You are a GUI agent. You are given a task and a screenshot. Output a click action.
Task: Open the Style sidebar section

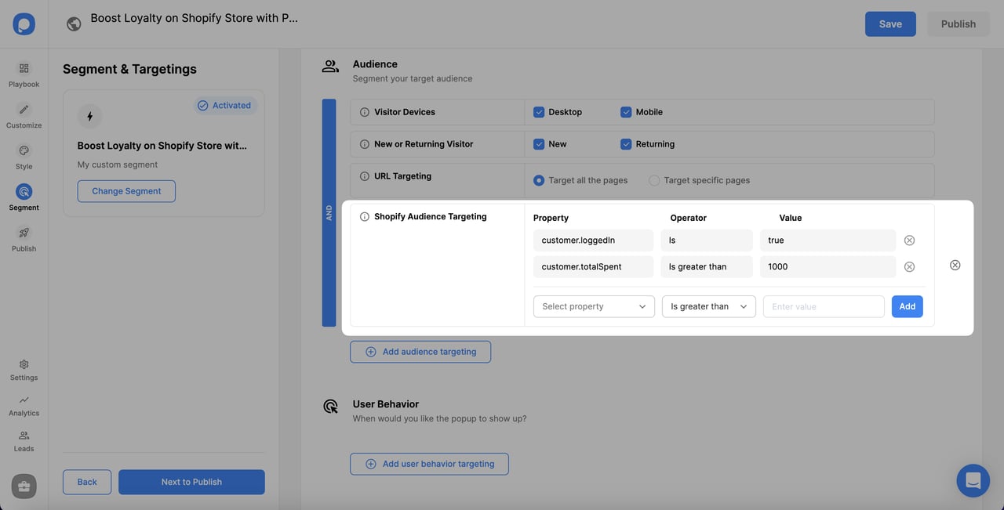pos(24,157)
